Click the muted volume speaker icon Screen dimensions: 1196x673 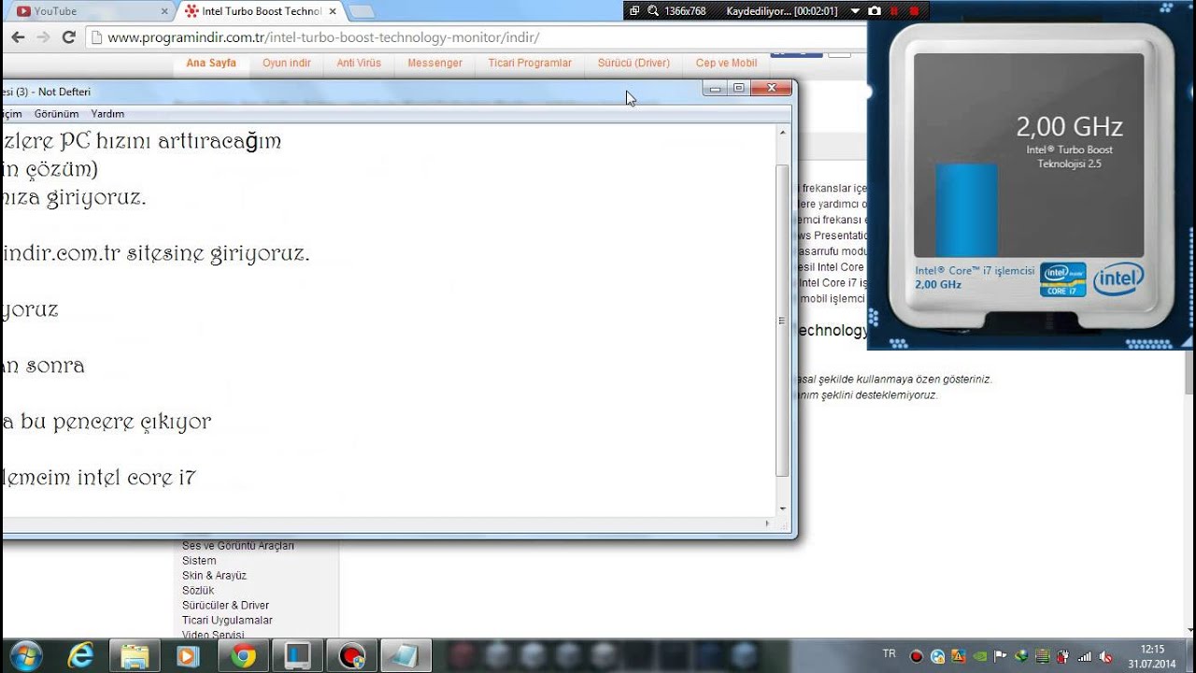click(1106, 656)
